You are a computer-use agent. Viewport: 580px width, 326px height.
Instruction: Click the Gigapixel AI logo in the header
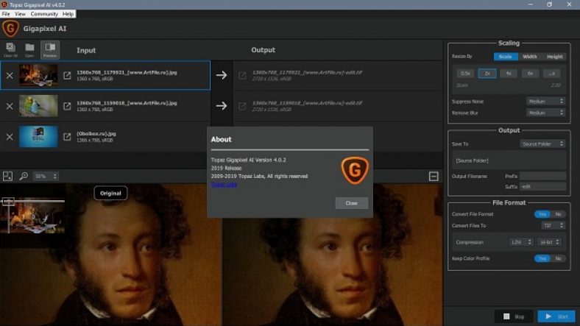[10, 29]
